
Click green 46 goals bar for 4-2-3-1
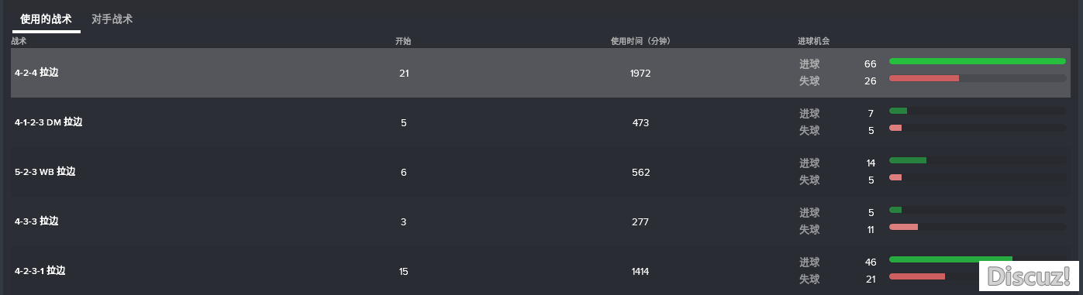[950, 259]
